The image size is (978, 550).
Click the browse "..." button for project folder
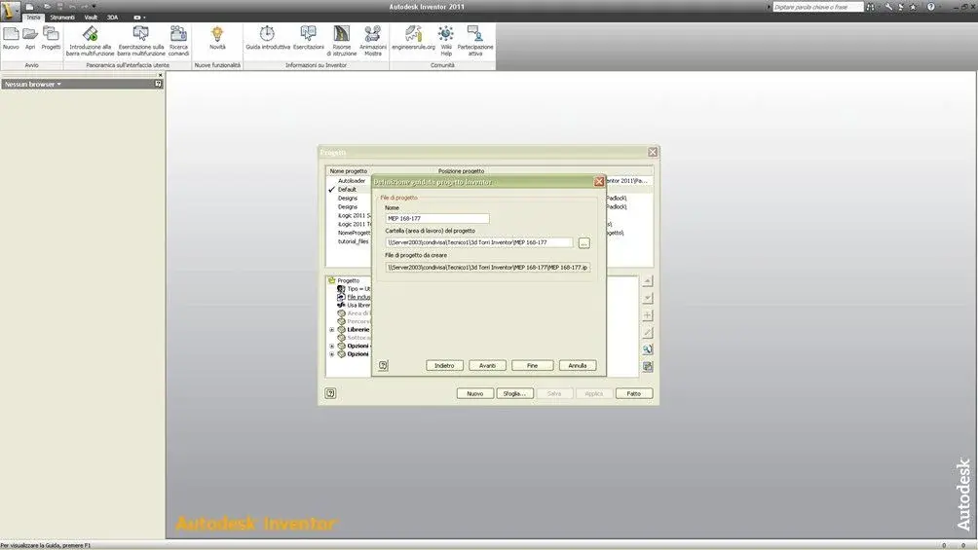tap(583, 243)
